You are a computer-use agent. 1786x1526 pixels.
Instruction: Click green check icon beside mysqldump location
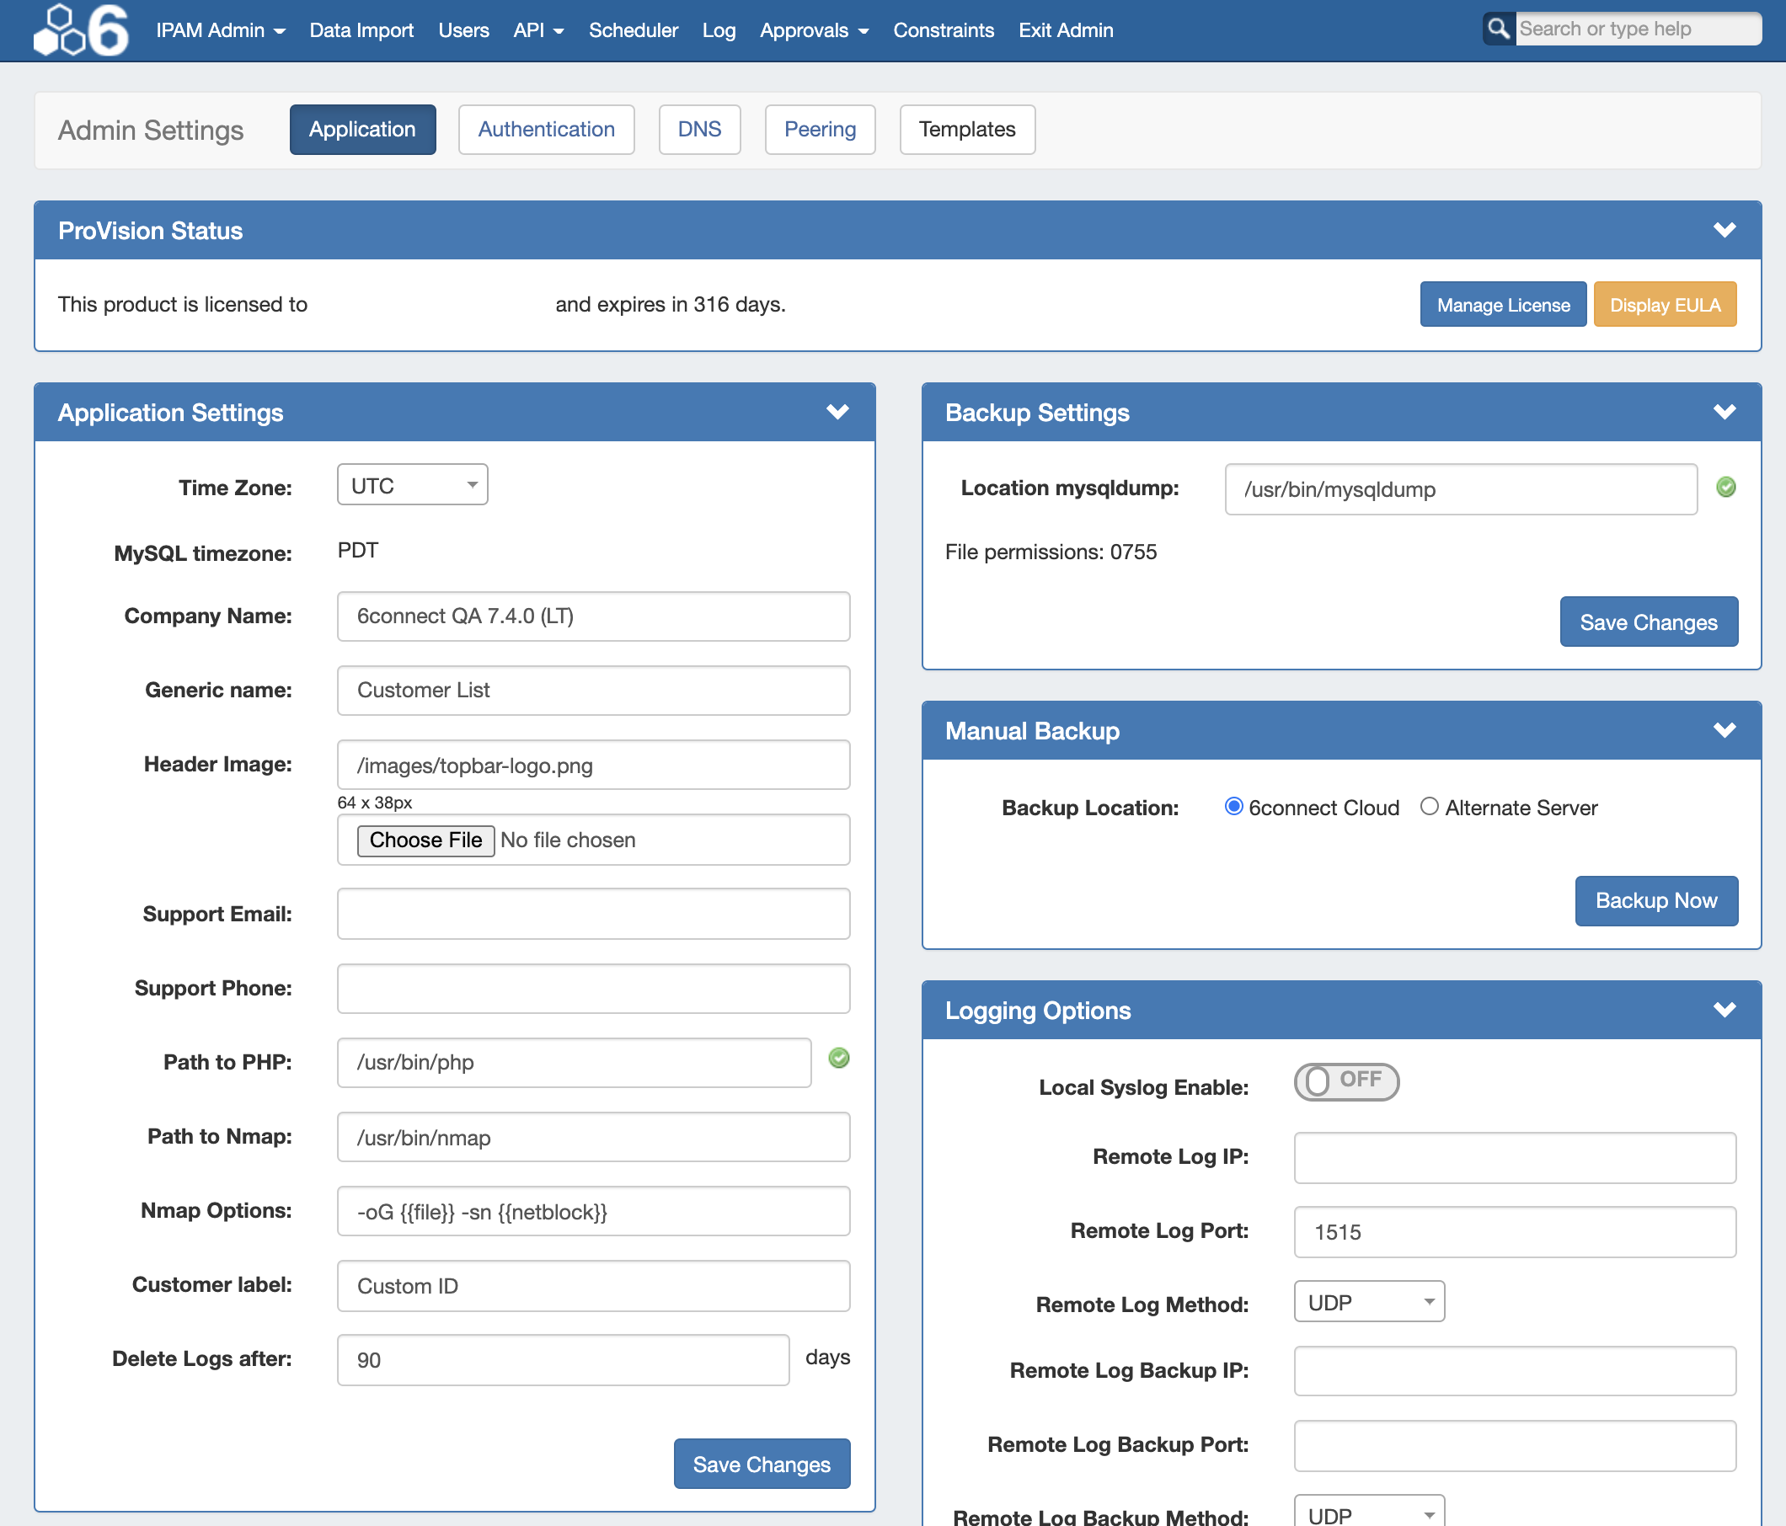(1725, 488)
